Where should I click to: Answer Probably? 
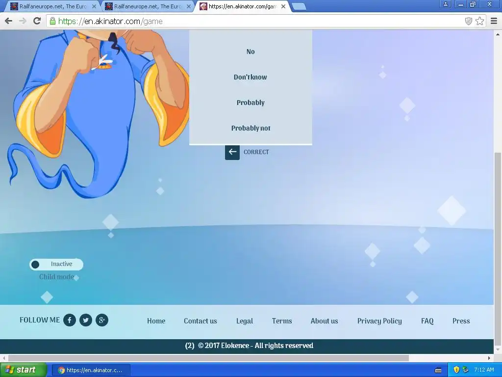251,103
